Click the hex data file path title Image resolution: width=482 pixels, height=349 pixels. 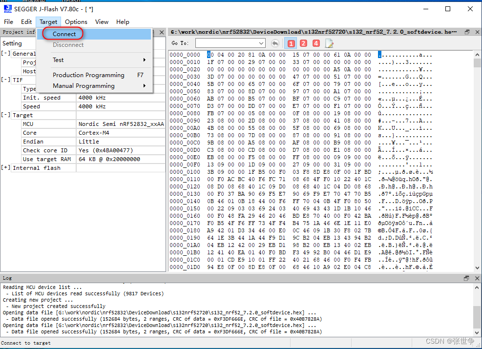pyautogui.click(x=314, y=32)
